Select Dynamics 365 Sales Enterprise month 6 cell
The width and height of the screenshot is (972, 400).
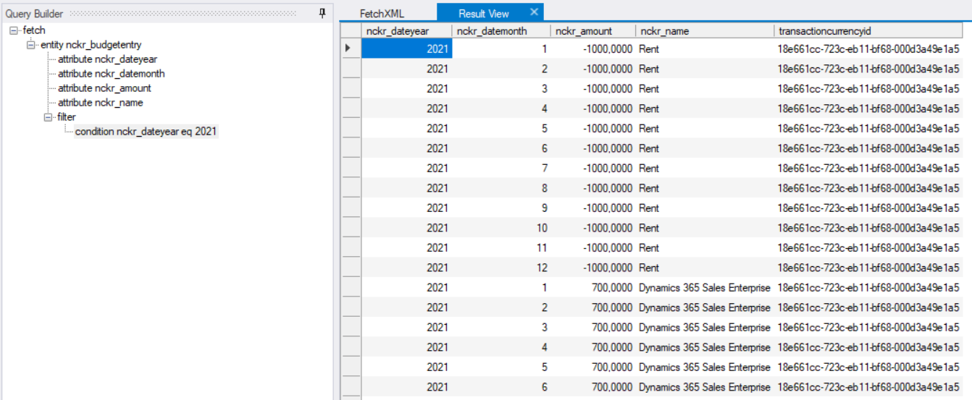coord(705,387)
